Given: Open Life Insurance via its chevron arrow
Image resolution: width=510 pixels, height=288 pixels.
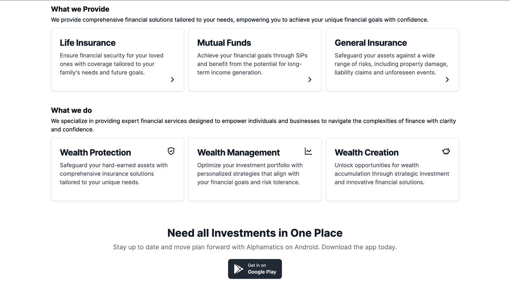Looking at the screenshot, I should pos(172,79).
